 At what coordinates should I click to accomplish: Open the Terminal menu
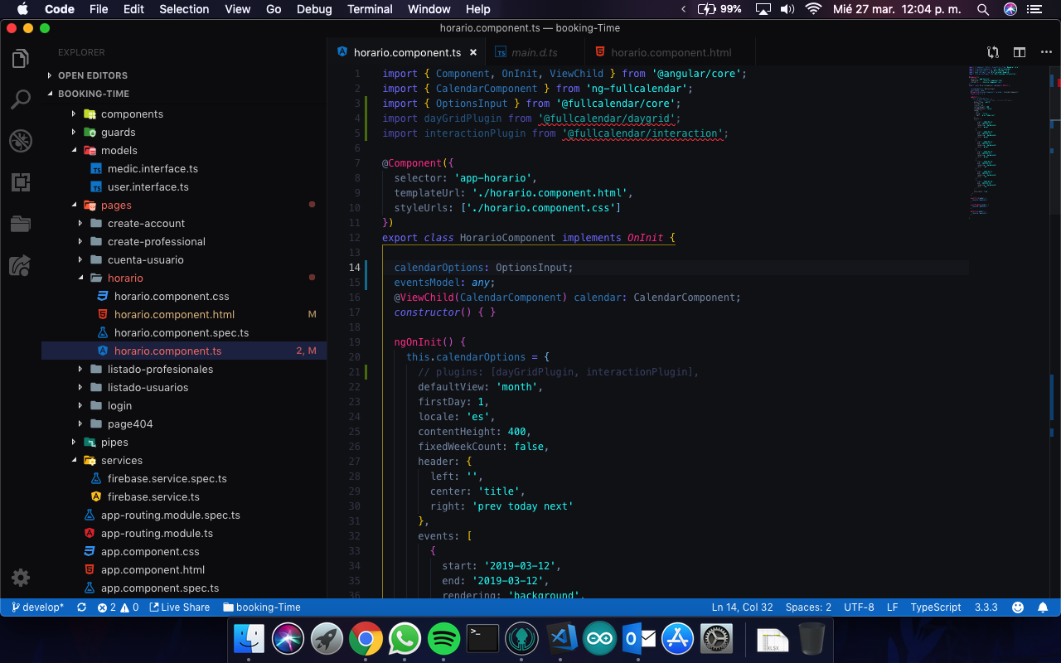click(370, 9)
